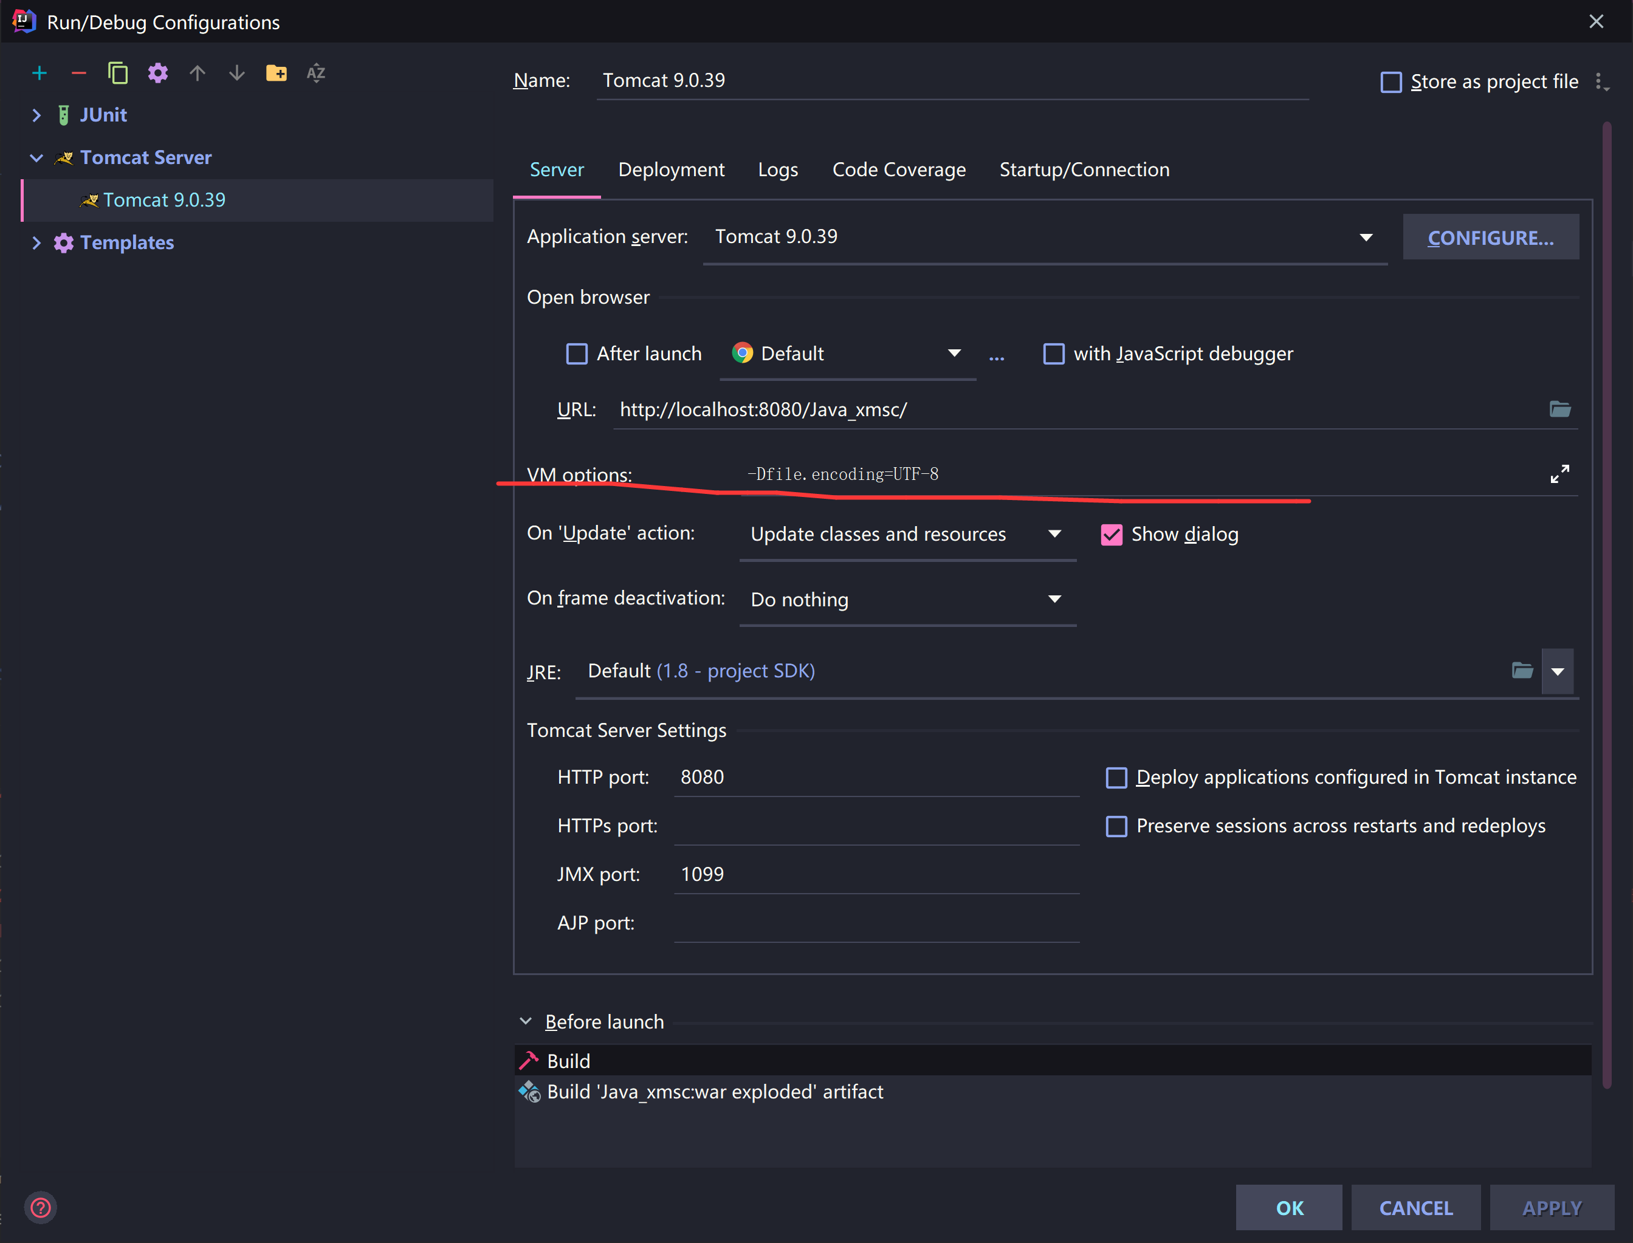This screenshot has height=1243, width=1633.
Task: Click the CONFIGURE... button
Action: tap(1490, 238)
